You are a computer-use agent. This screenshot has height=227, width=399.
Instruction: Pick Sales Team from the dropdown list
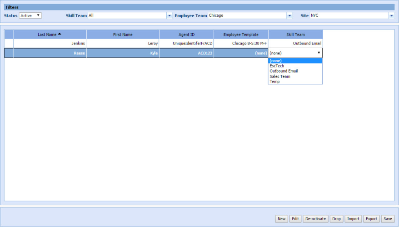279,77
